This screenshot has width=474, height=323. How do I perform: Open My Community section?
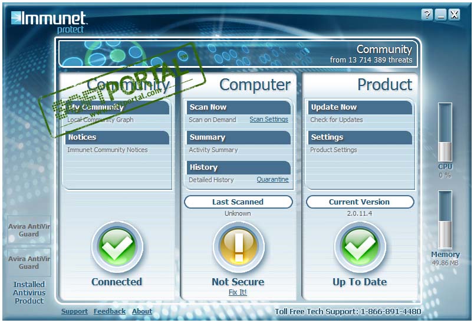pyautogui.click(x=117, y=107)
